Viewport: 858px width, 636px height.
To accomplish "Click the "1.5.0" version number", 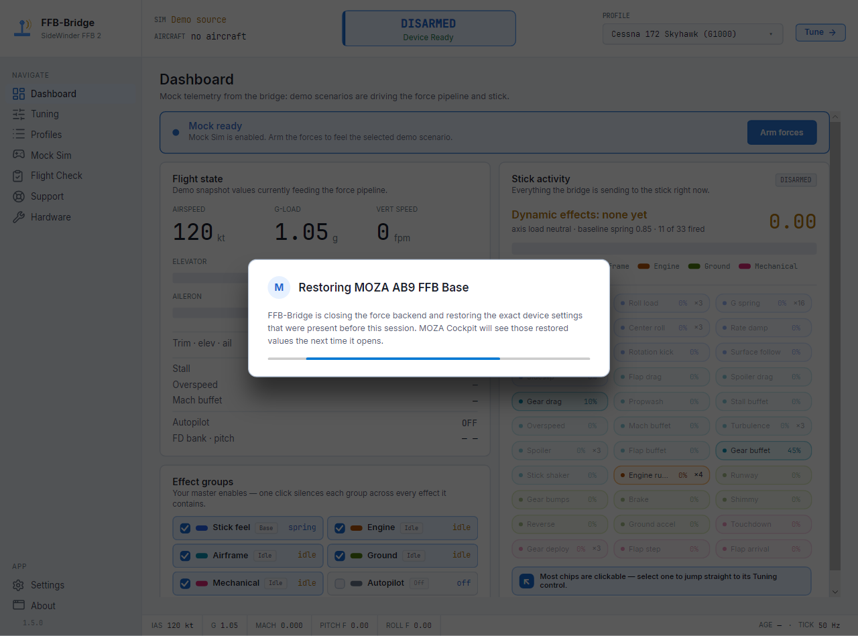I will tap(32, 623).
